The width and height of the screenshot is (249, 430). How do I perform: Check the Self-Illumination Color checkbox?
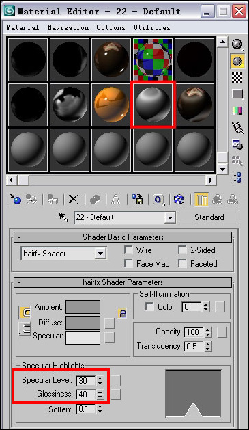(149, 306)
